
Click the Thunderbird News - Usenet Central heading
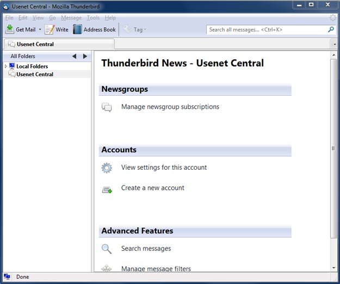tap(183, 63)
